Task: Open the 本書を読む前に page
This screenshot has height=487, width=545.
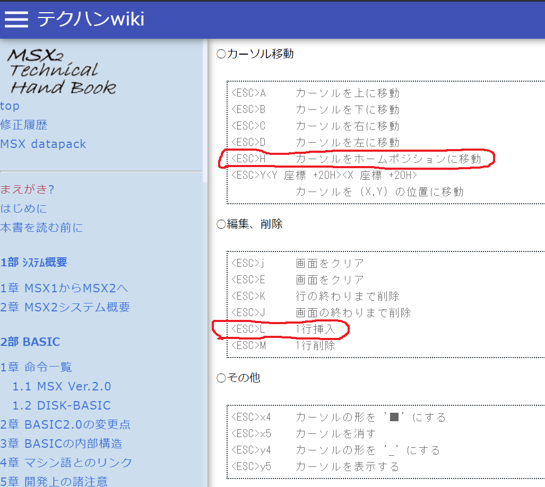Action: coord(42,227)
